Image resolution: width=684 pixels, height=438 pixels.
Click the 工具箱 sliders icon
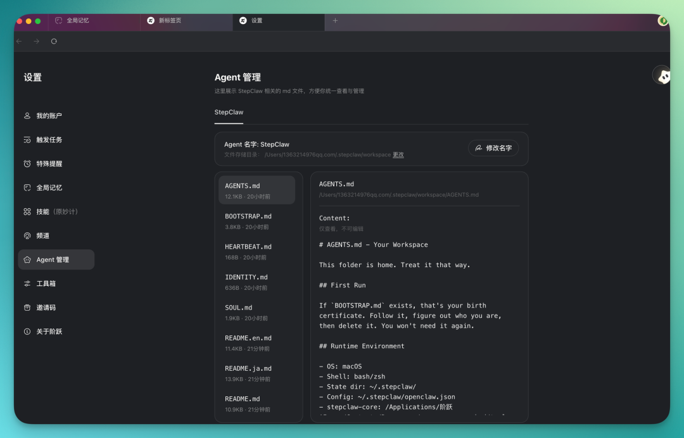[27, 284]
